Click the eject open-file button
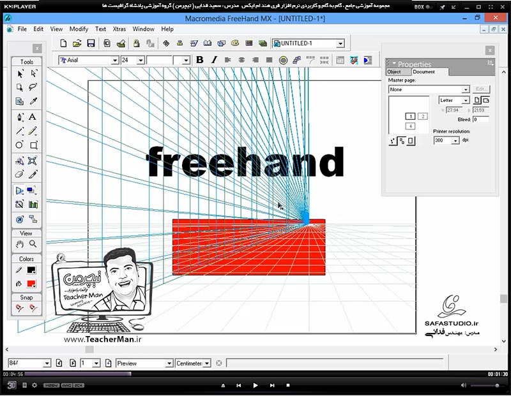This screenshot has width=511, height=396. [223, 385]
